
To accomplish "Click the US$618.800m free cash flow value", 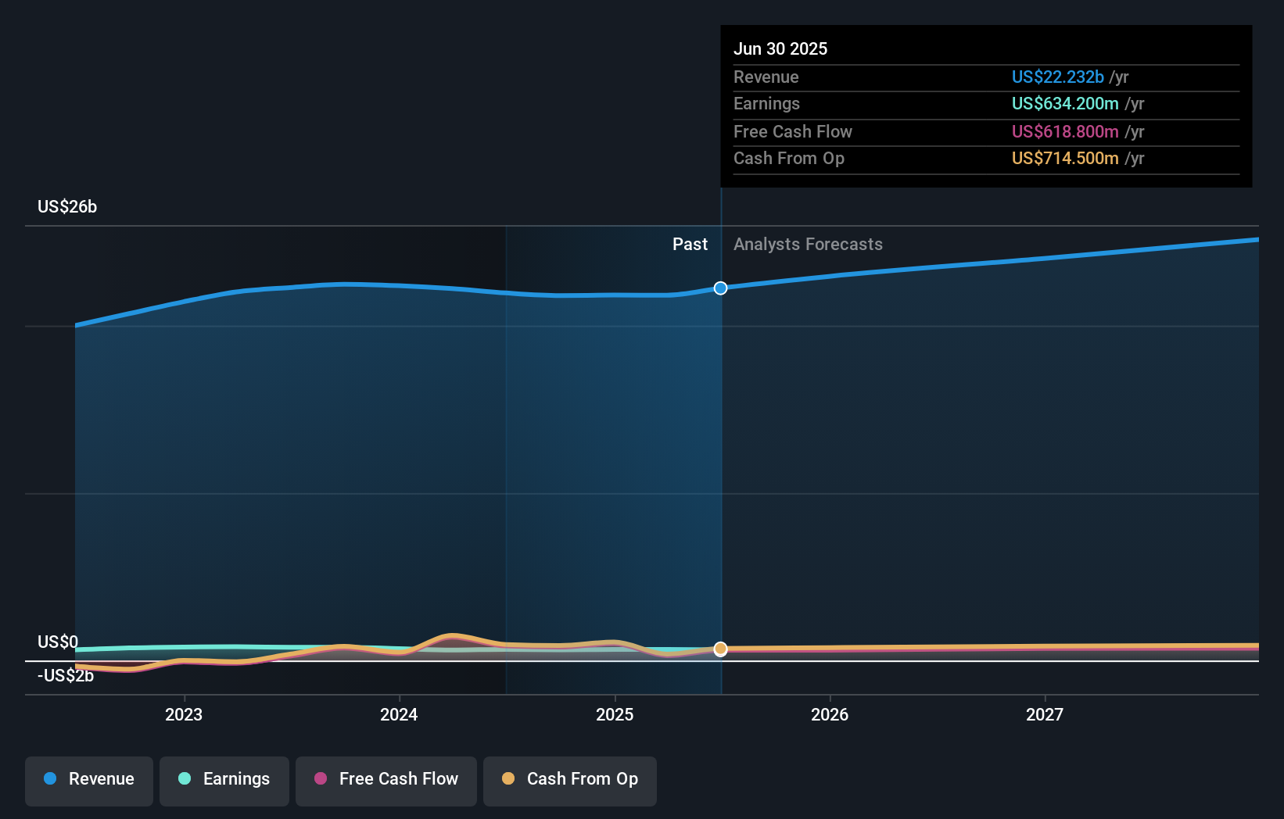I will 1065,131.
